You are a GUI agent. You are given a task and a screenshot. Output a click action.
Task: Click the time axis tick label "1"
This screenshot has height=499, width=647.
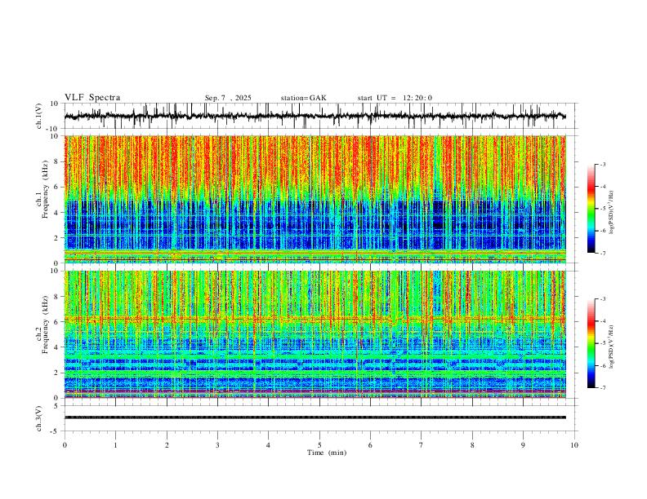point(115,445)
